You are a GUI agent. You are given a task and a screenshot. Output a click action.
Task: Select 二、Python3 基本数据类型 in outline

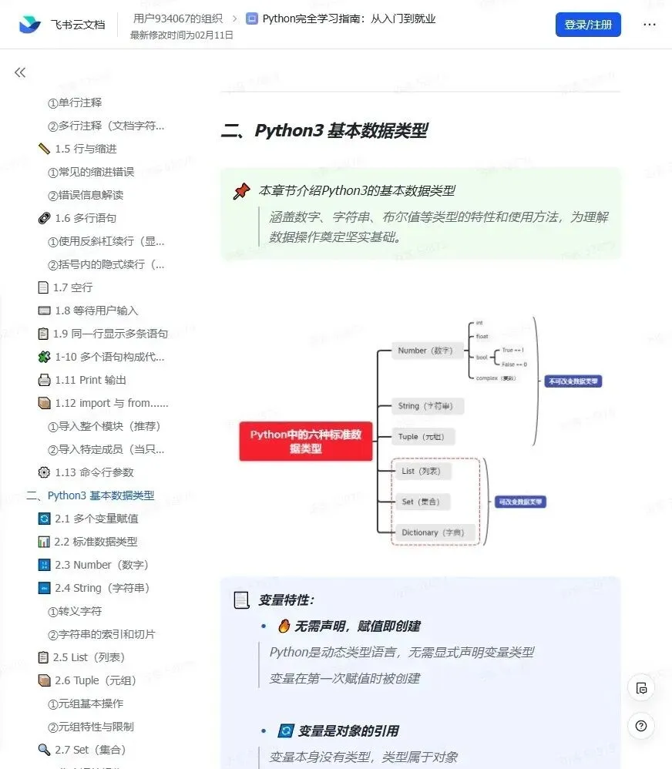coord(90,495)
